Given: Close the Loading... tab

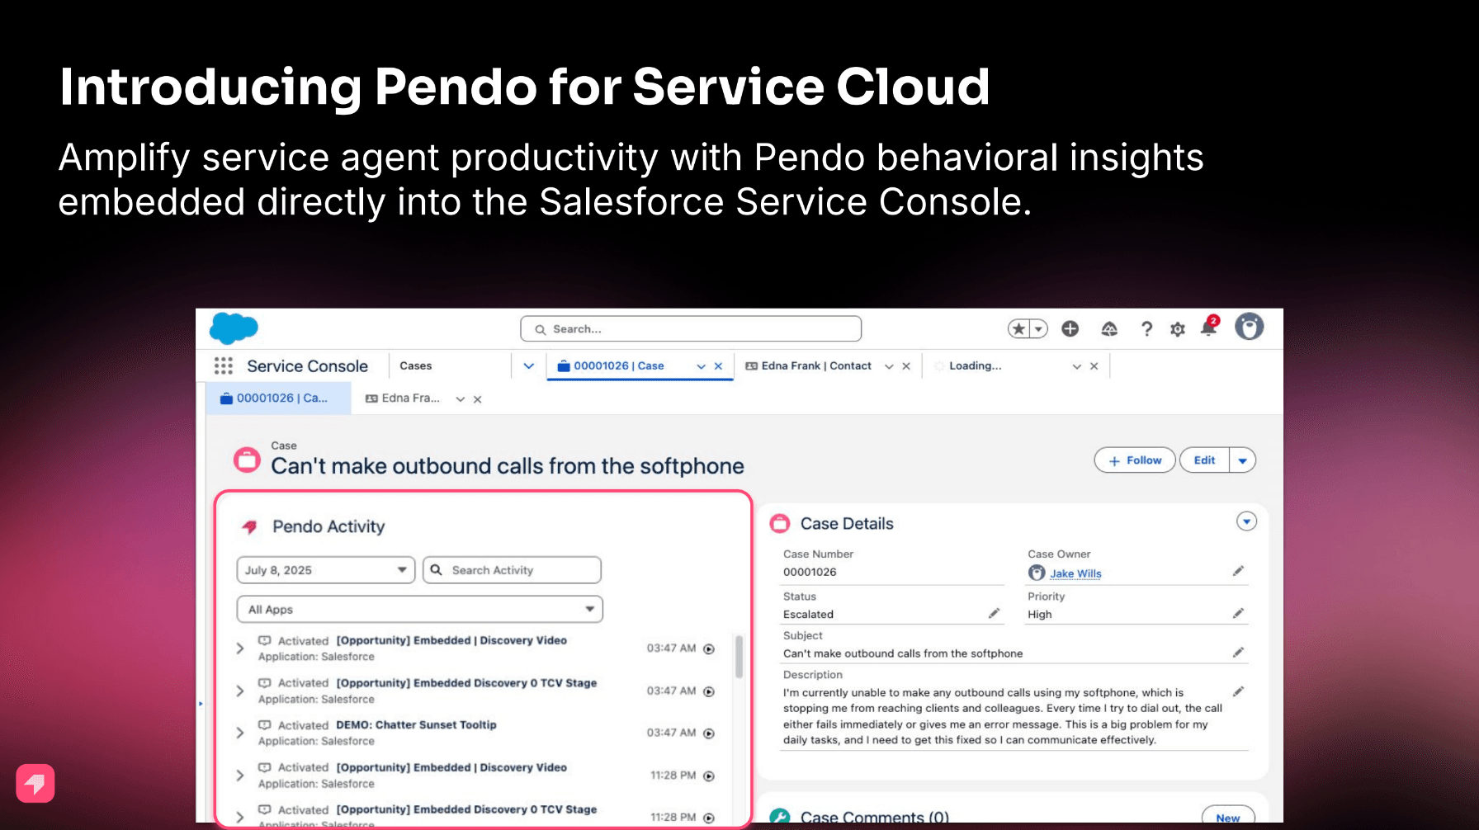Looking at the screenshot, I should 1094,366.
